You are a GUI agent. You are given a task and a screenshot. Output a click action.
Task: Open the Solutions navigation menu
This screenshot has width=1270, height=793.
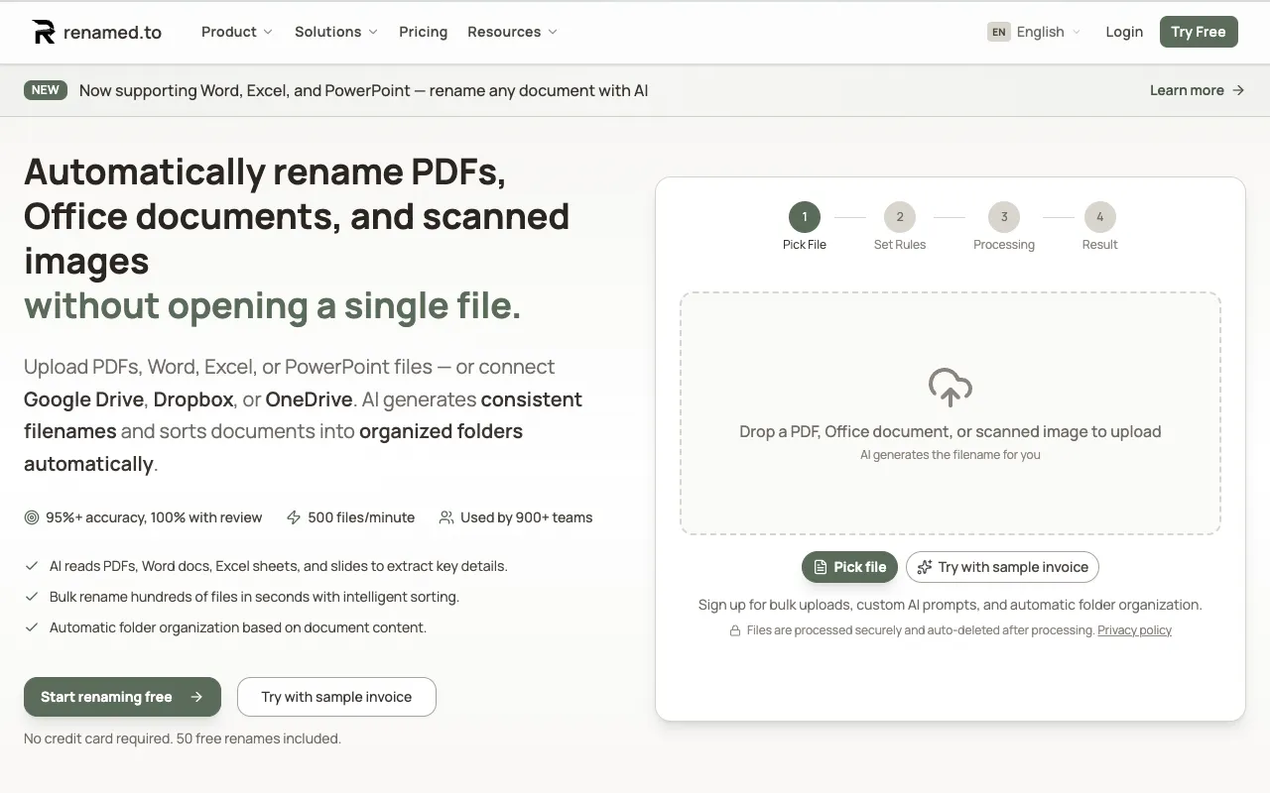coord(335,32)
